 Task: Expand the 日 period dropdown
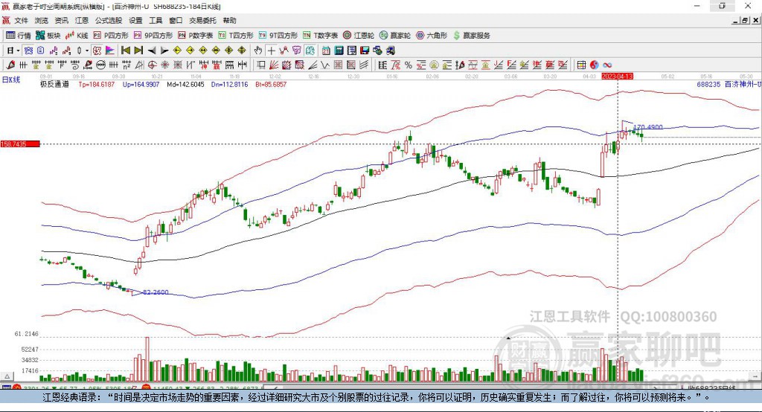[x=18, y=51]
